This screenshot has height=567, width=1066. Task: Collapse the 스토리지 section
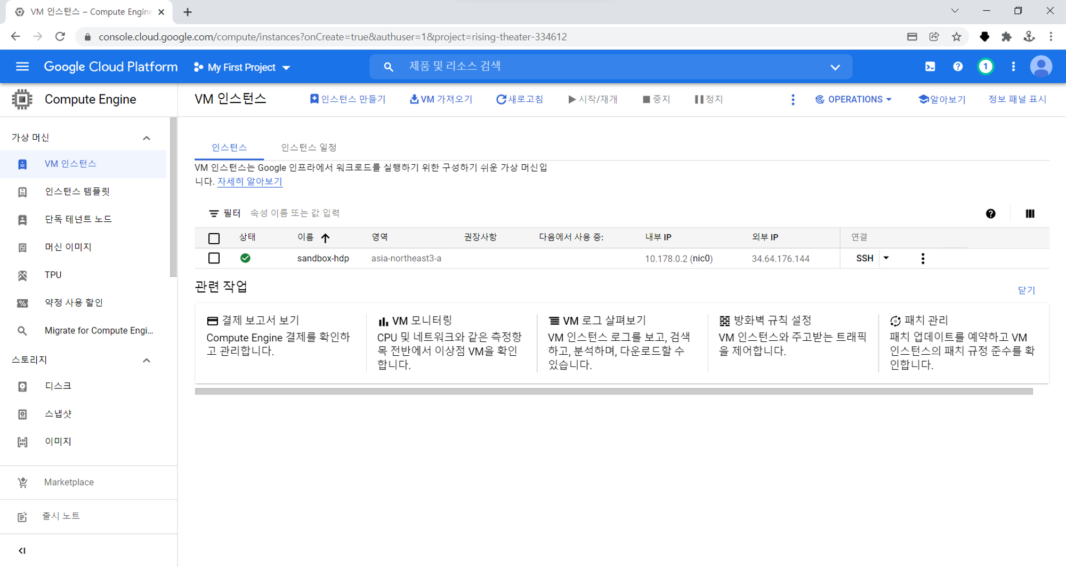147,361
